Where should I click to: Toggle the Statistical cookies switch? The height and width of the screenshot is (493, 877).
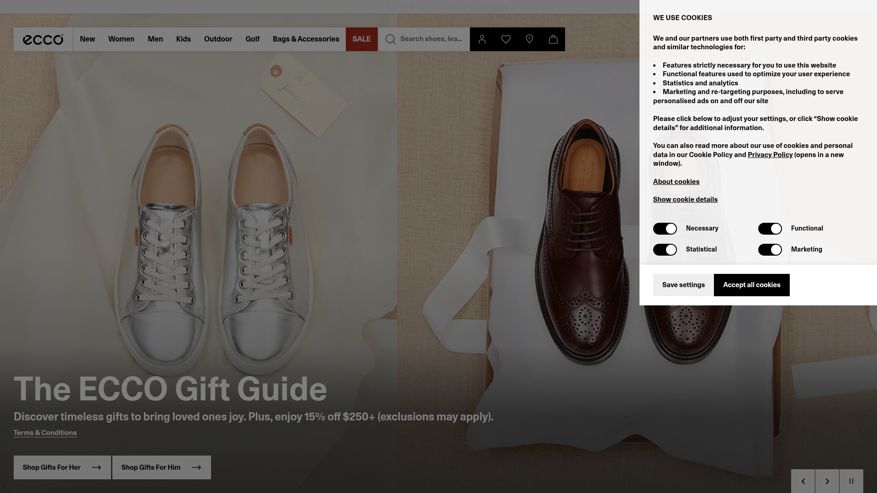click(x=665, y=250)
